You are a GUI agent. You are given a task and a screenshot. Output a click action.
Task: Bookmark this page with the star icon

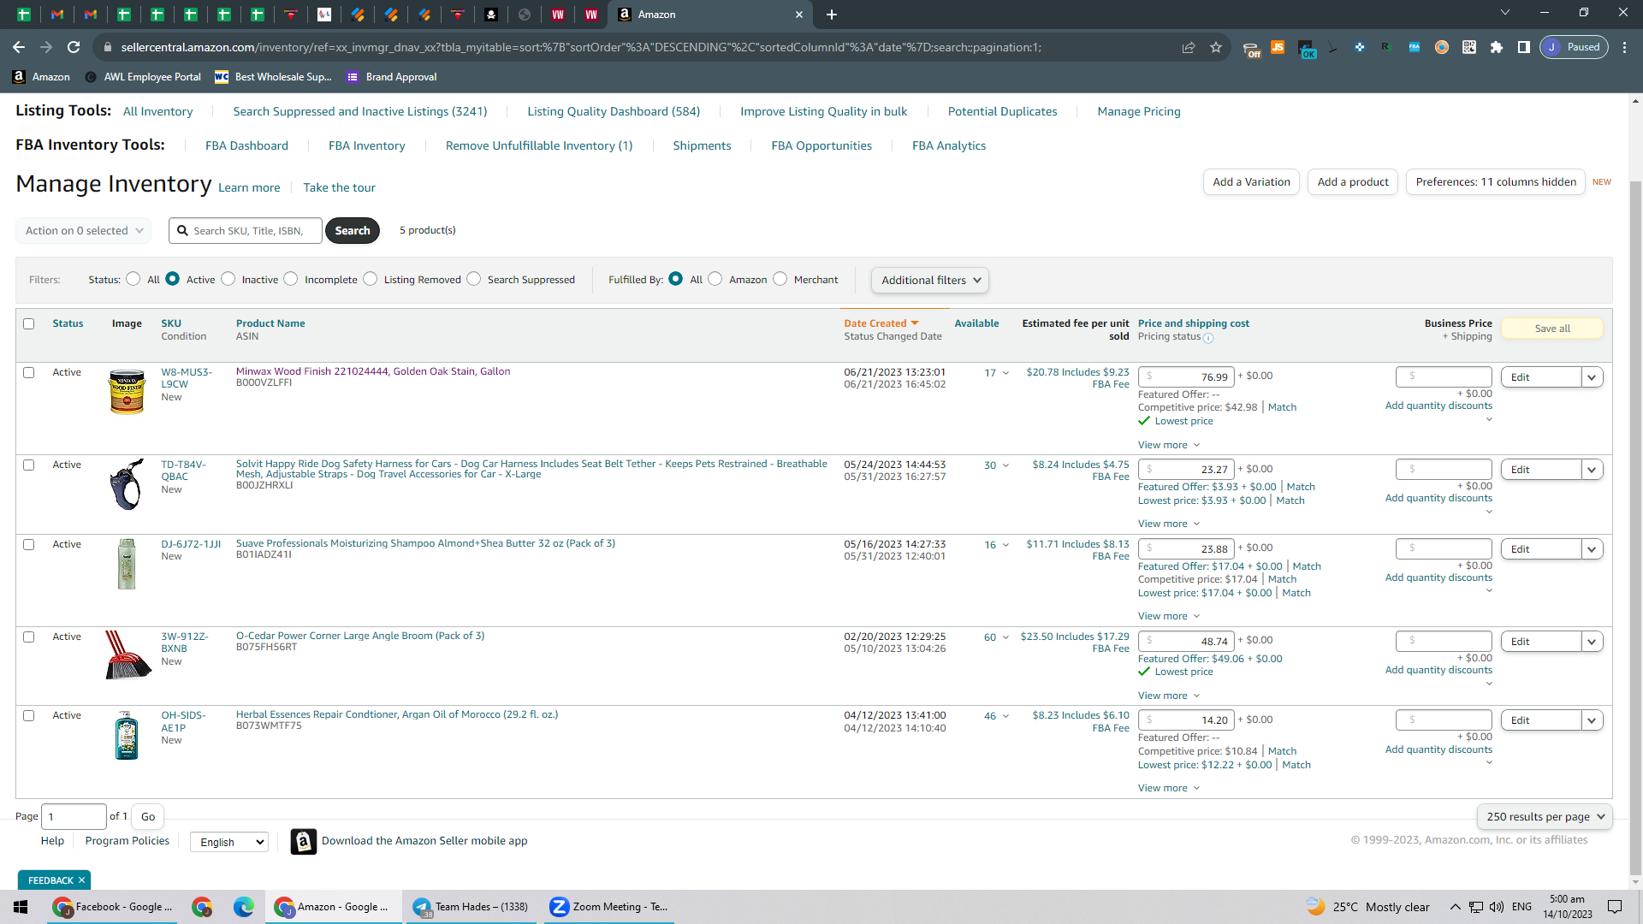pos(1216,47)
